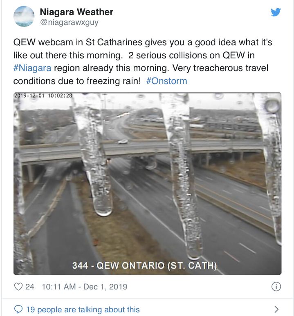The image size is (294, 316).
Task: Open the Niagara Weather profile avatar
Action: point(24,16)
